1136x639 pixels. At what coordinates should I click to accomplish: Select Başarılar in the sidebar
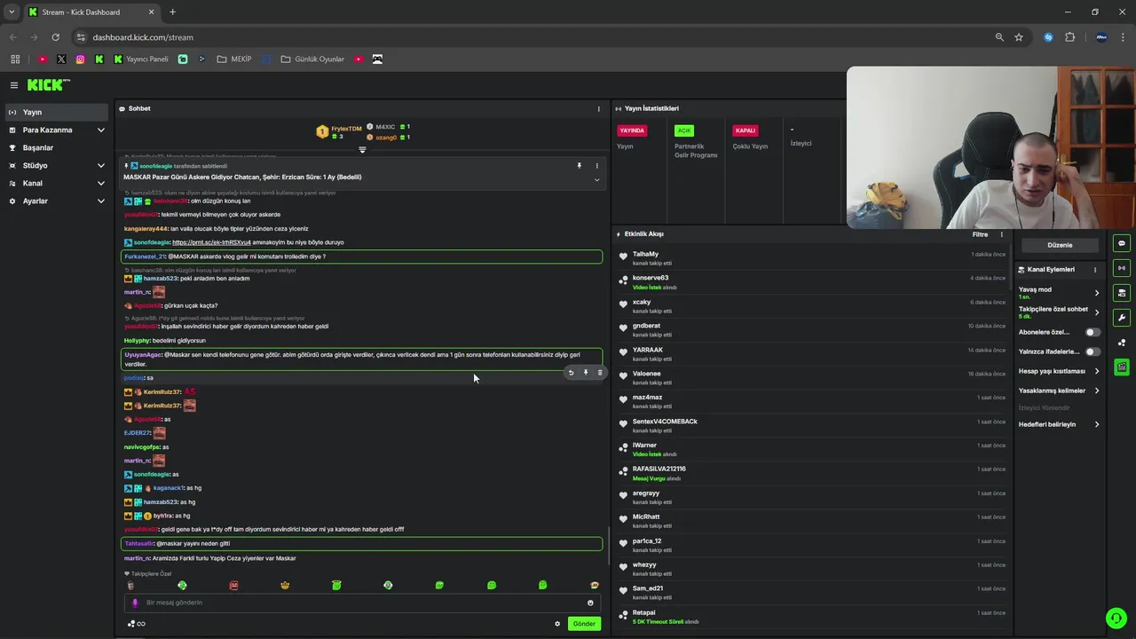pyautogui.click(x=57, y=147)
